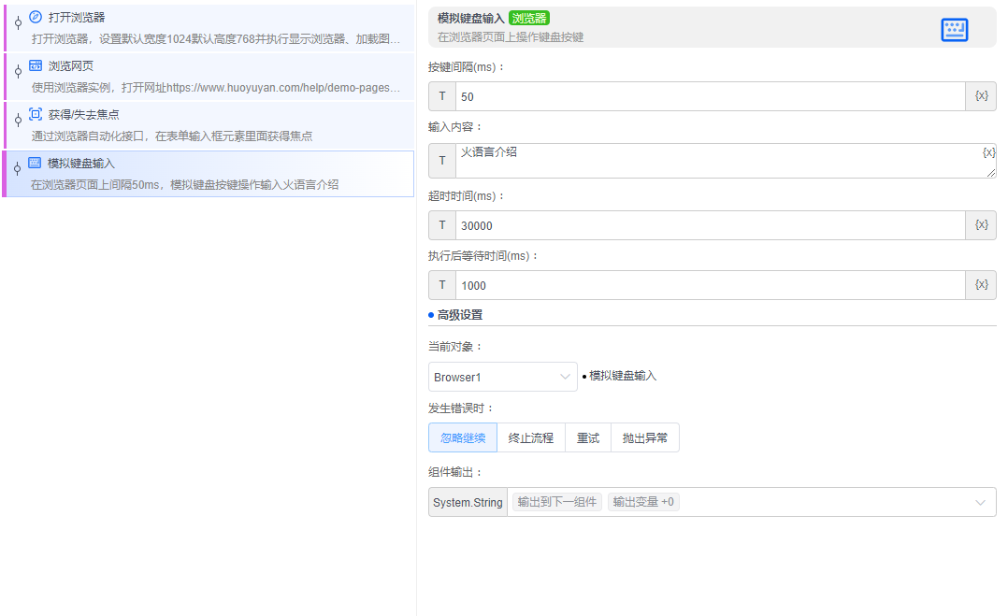Open the Browser1 current object dropdown

click(502, 376)
